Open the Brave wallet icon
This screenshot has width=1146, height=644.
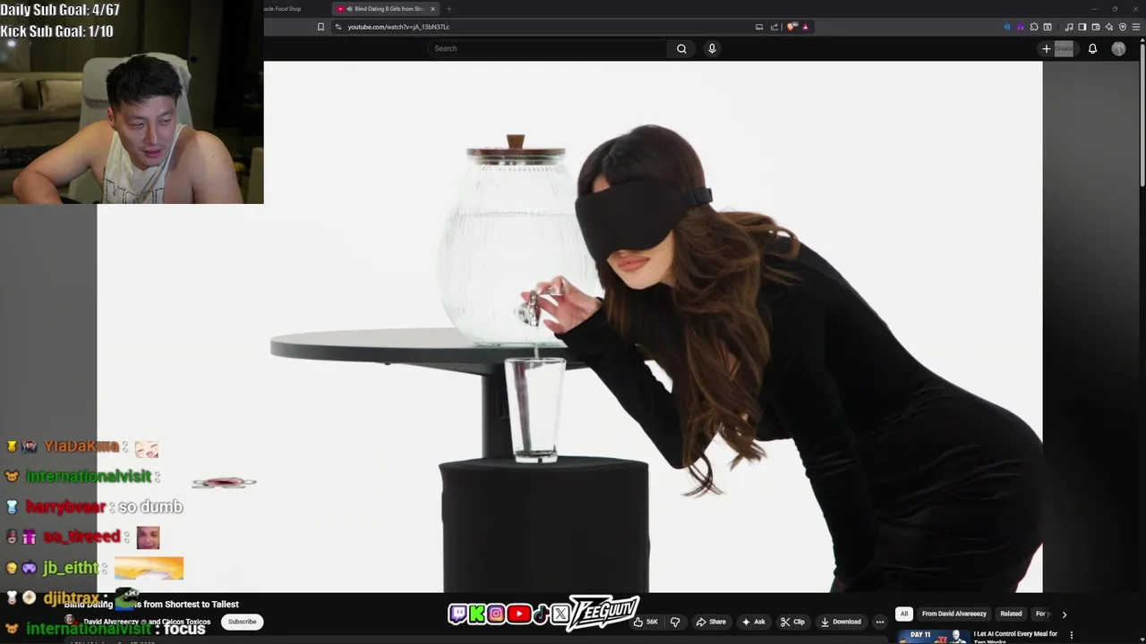(1095, 27)
